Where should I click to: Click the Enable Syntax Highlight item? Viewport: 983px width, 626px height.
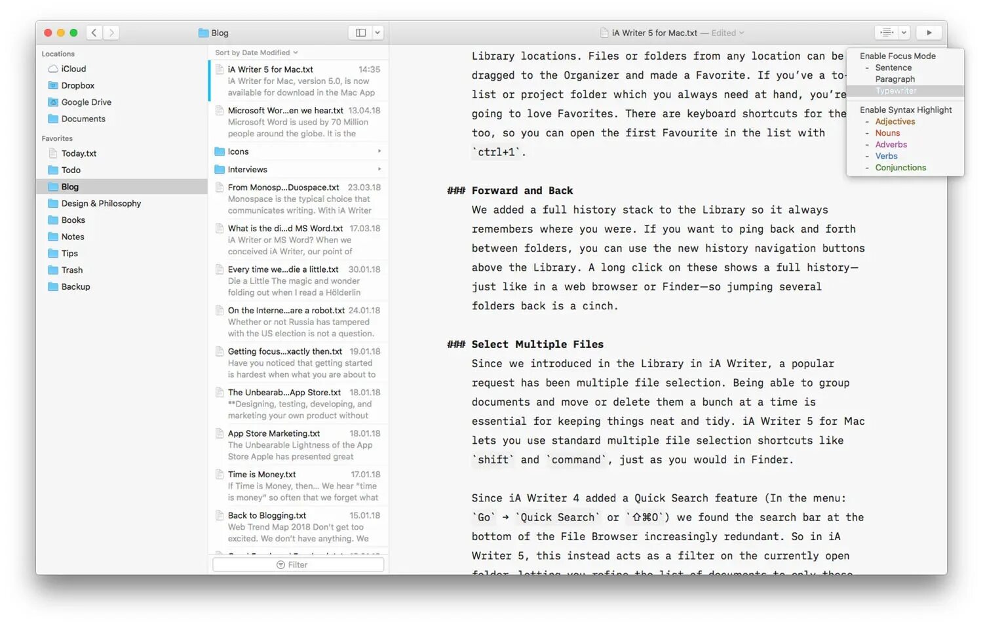tap(905, 110)
